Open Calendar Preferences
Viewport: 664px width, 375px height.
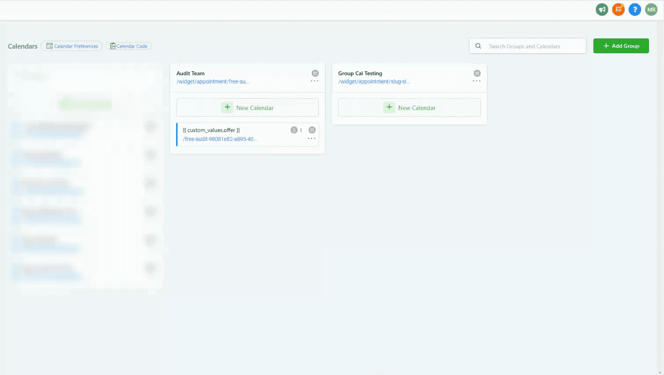click(71, 46)
